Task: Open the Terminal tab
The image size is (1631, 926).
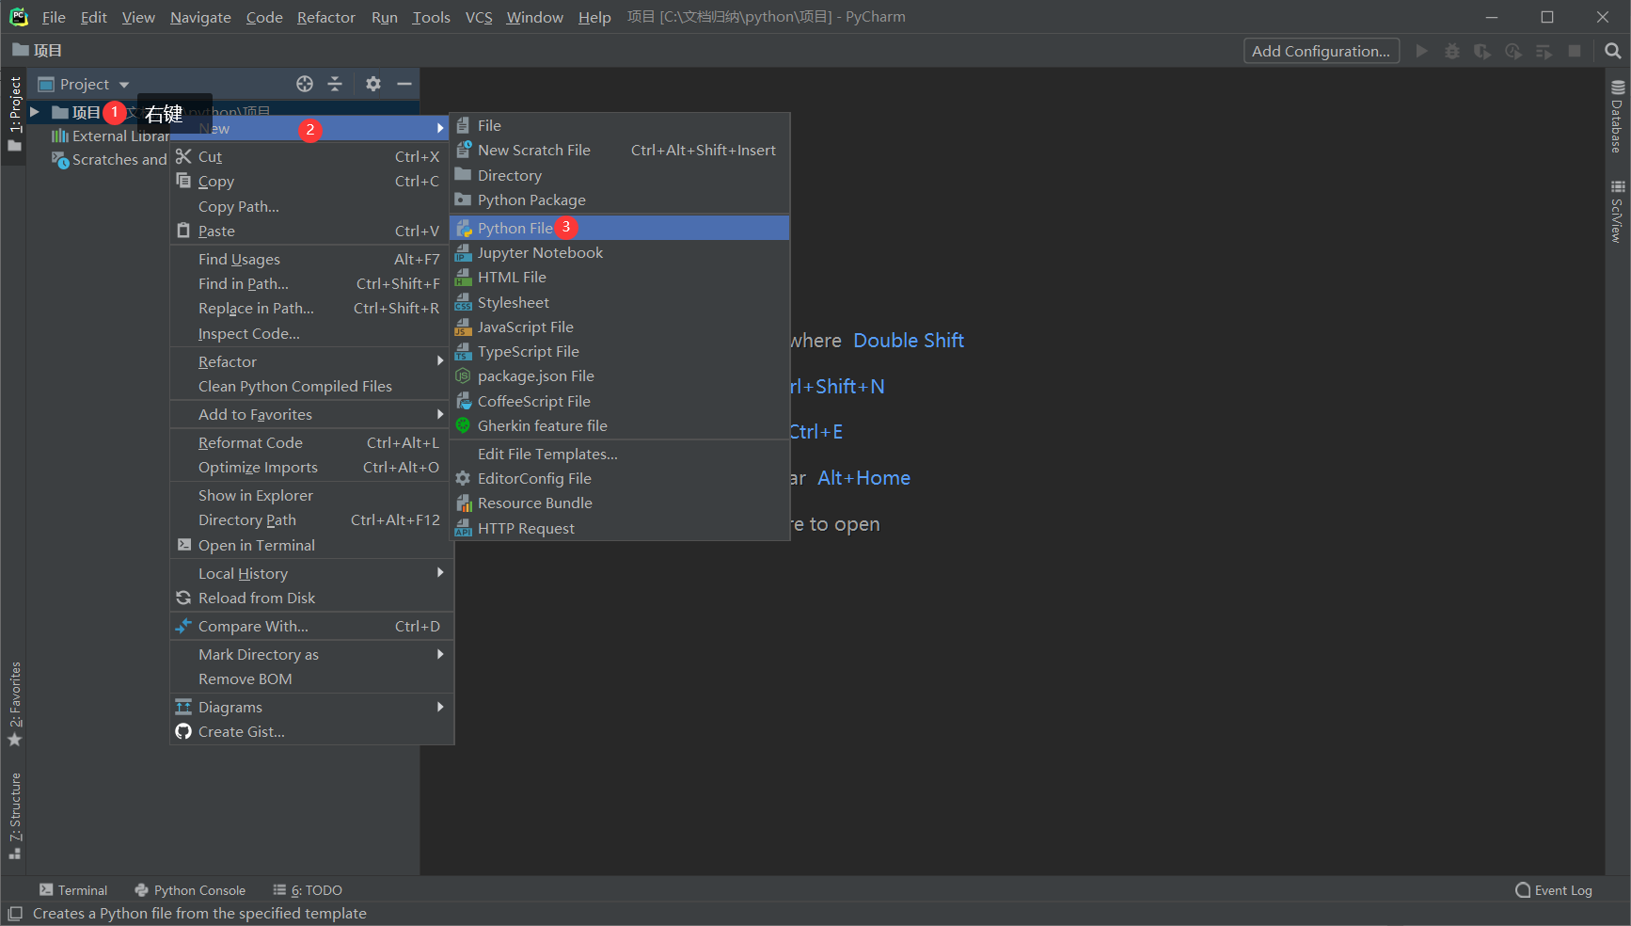Action: 73,890
